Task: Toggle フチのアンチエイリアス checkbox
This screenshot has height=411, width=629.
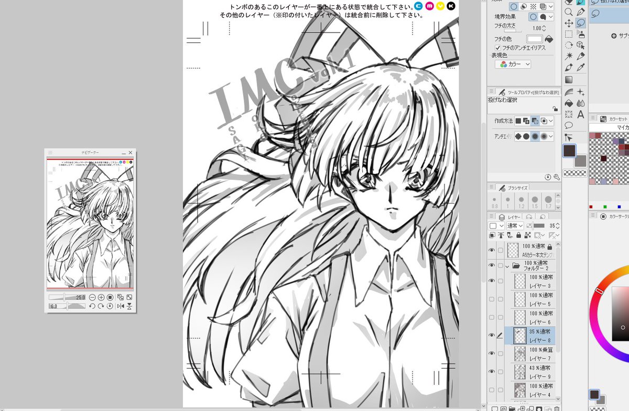Action: (498, 48)
